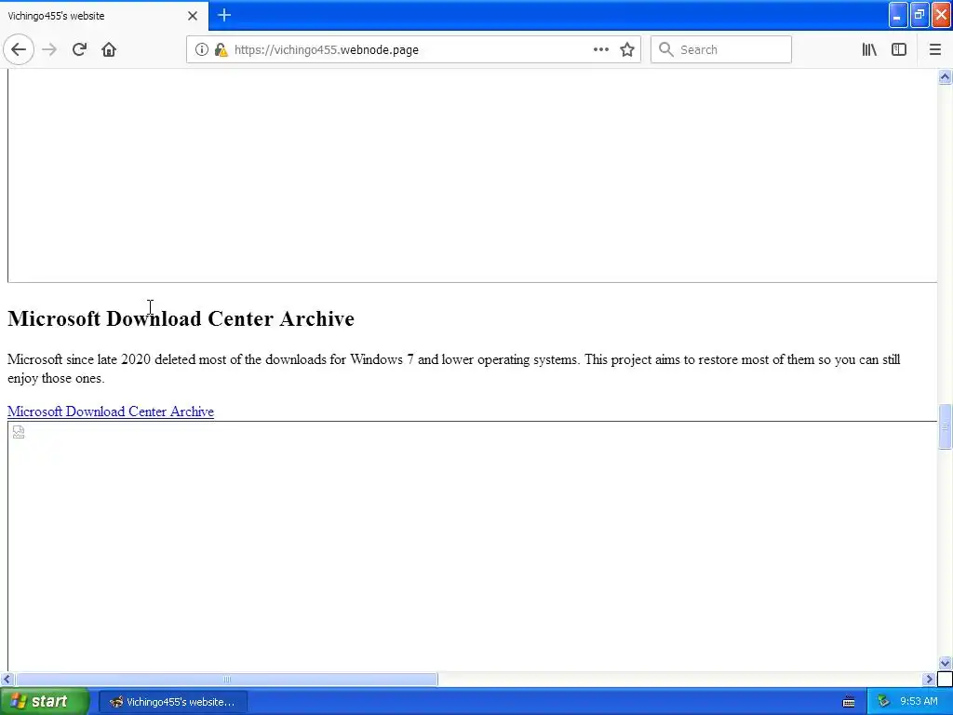The image size is (953, 715).
Task: Close the Vichingo455's website tab
Action: [x=193, y=16]
